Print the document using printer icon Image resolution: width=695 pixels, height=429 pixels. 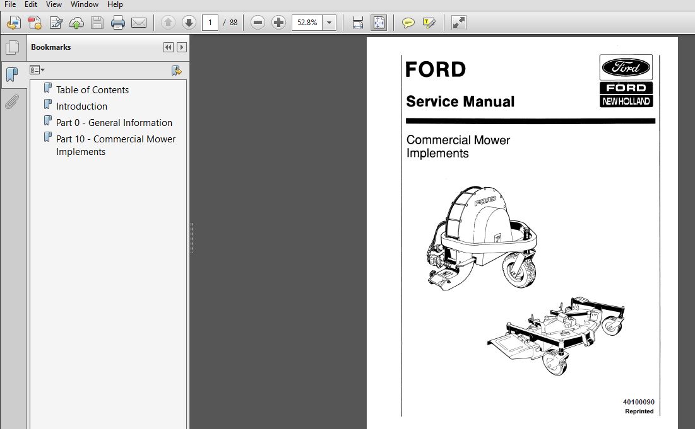click(118, 23)
